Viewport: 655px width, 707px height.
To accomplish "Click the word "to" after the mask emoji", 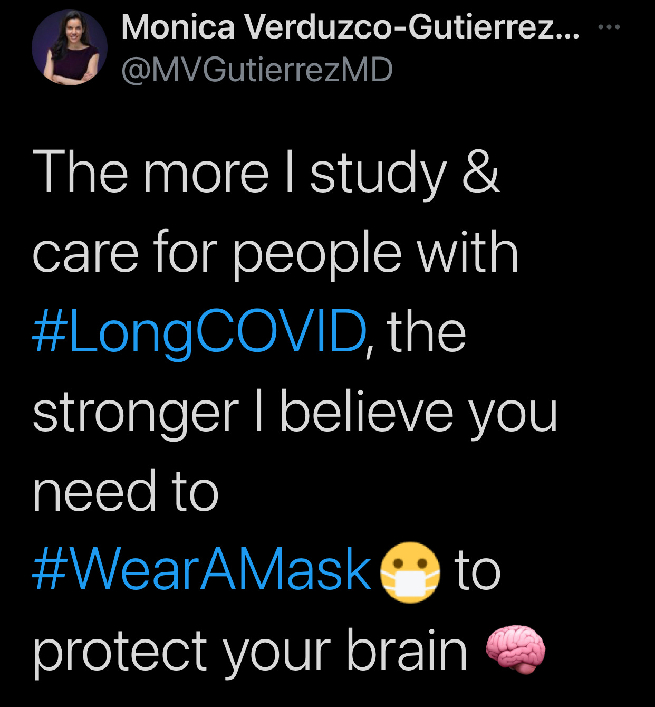I will pos(478,571).
